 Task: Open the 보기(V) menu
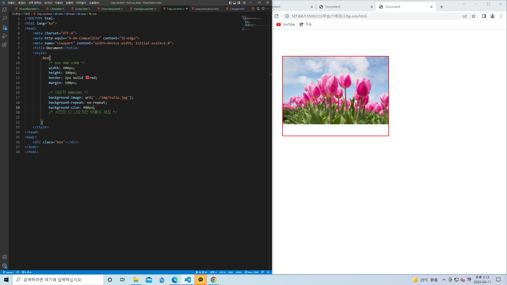point(48,3)
